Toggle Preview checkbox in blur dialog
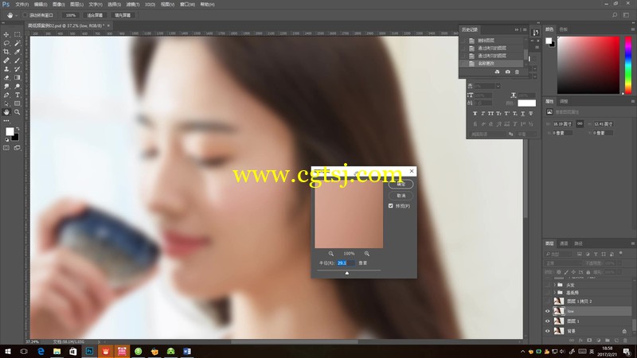 pos(391,206)
